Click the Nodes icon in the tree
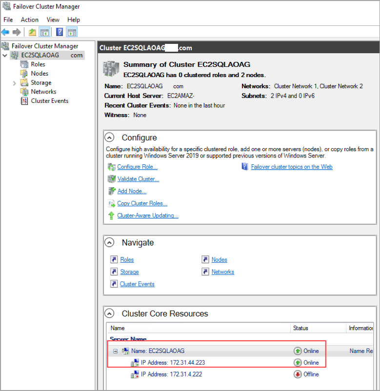This screenshot has height=391, width=380. click(24, 74)
